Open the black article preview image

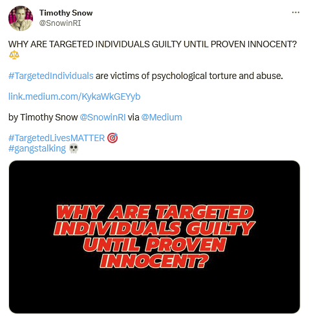(154, 237)
